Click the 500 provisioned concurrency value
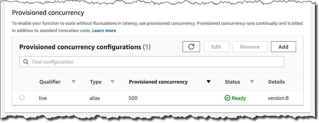Screen dimensions: 319x123 pyautogui.click(x=133, y=98)
